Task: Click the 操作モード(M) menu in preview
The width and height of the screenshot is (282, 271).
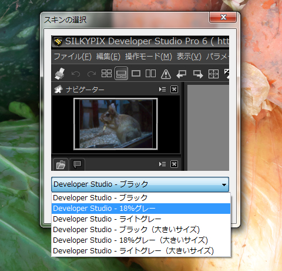Action: coord(149,57)
